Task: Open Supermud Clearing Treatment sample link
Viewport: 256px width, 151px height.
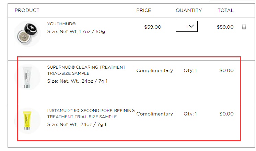Action: coord(86,70)
